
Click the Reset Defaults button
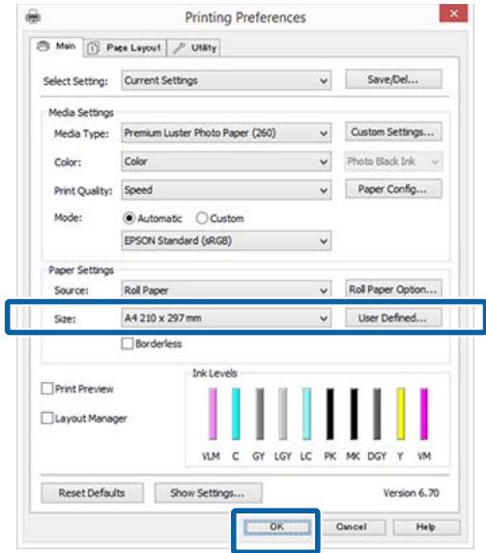92,493
